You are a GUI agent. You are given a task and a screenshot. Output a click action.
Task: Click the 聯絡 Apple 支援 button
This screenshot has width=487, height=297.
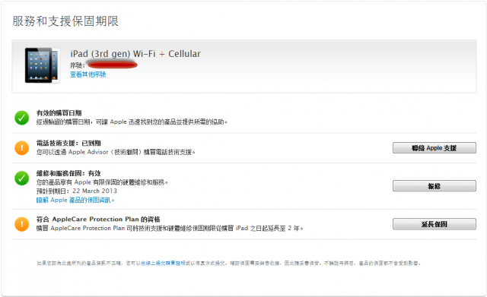click(434, 148)
